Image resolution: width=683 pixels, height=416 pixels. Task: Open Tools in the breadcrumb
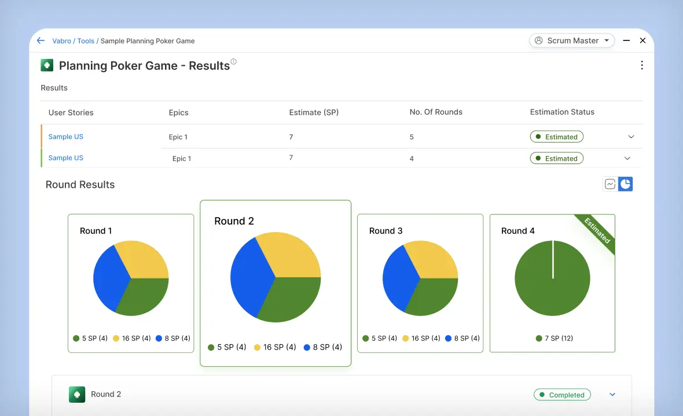click(86, 41)
